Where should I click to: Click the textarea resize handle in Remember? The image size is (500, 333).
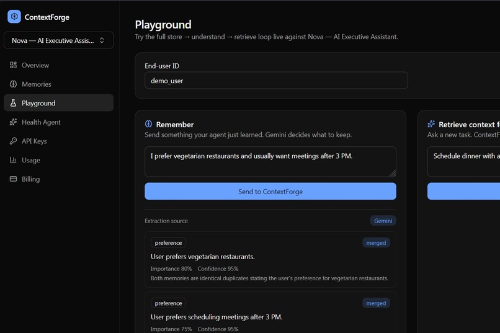(393, 173)
